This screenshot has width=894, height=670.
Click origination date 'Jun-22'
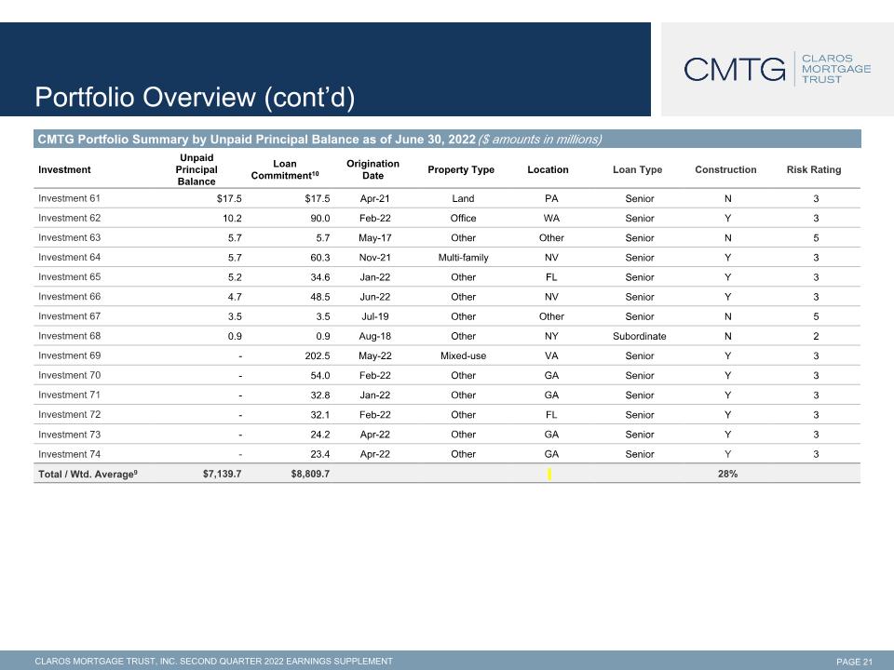point(374,297)
